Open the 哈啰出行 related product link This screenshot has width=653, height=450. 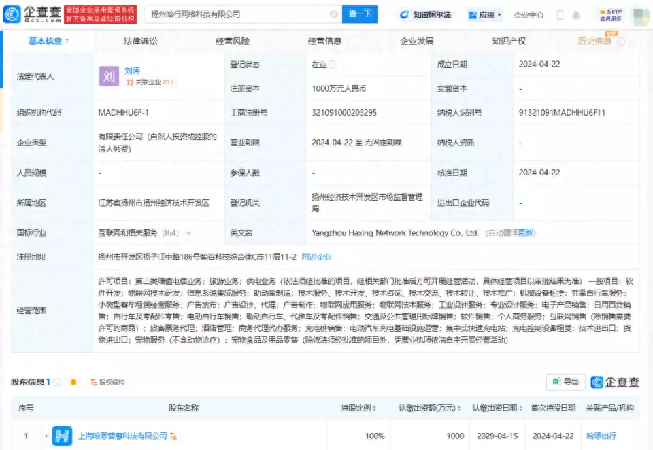[x=601, y=436]
